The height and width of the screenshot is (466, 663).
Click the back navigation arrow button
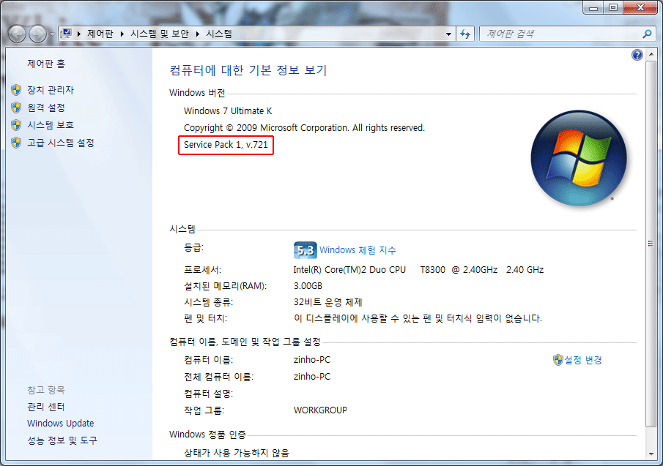pyautogui.click(x=18, y=34)
